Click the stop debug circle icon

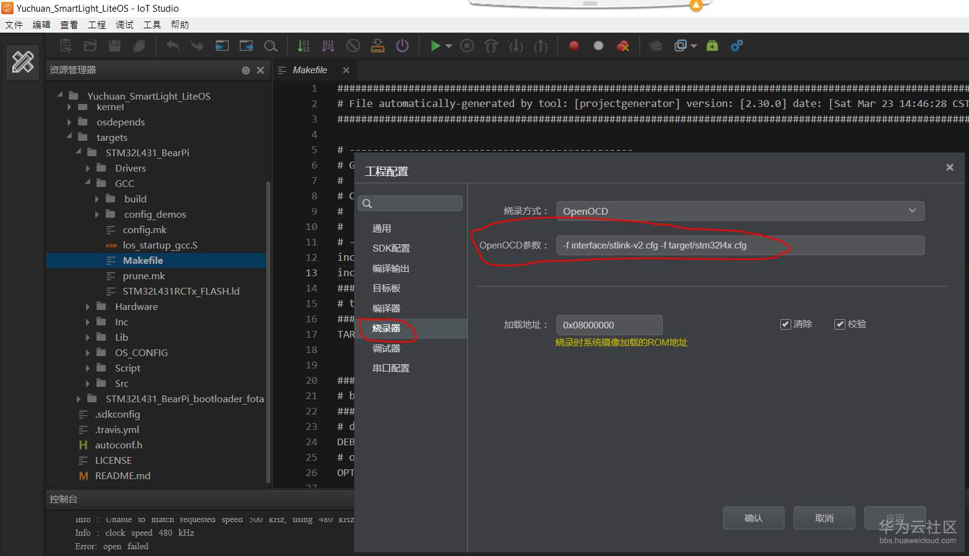[467, 46]
